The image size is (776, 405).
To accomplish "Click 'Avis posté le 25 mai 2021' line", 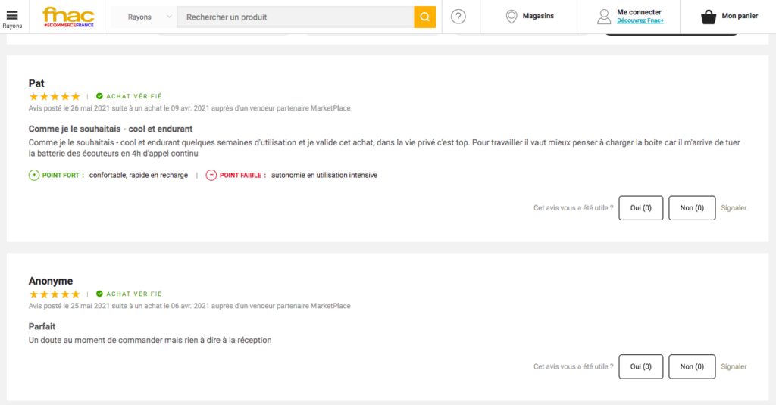I will (189, 306).
